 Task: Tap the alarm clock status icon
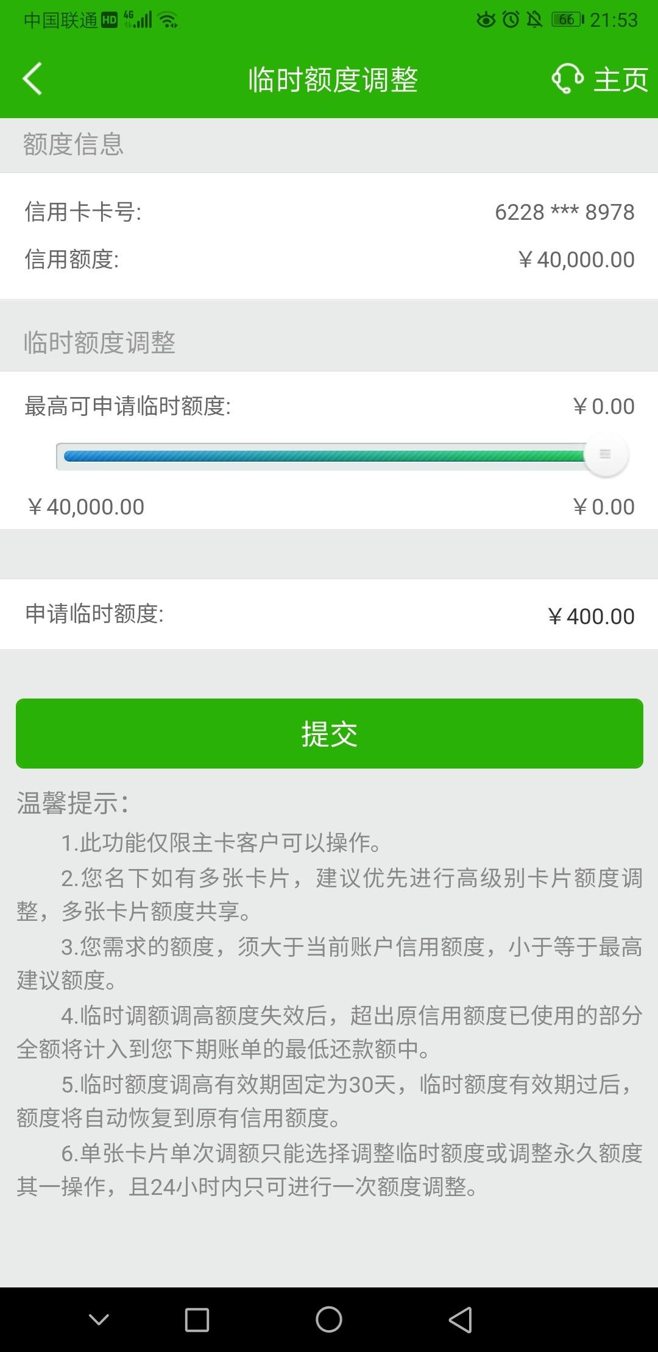[x=511, y=20]
